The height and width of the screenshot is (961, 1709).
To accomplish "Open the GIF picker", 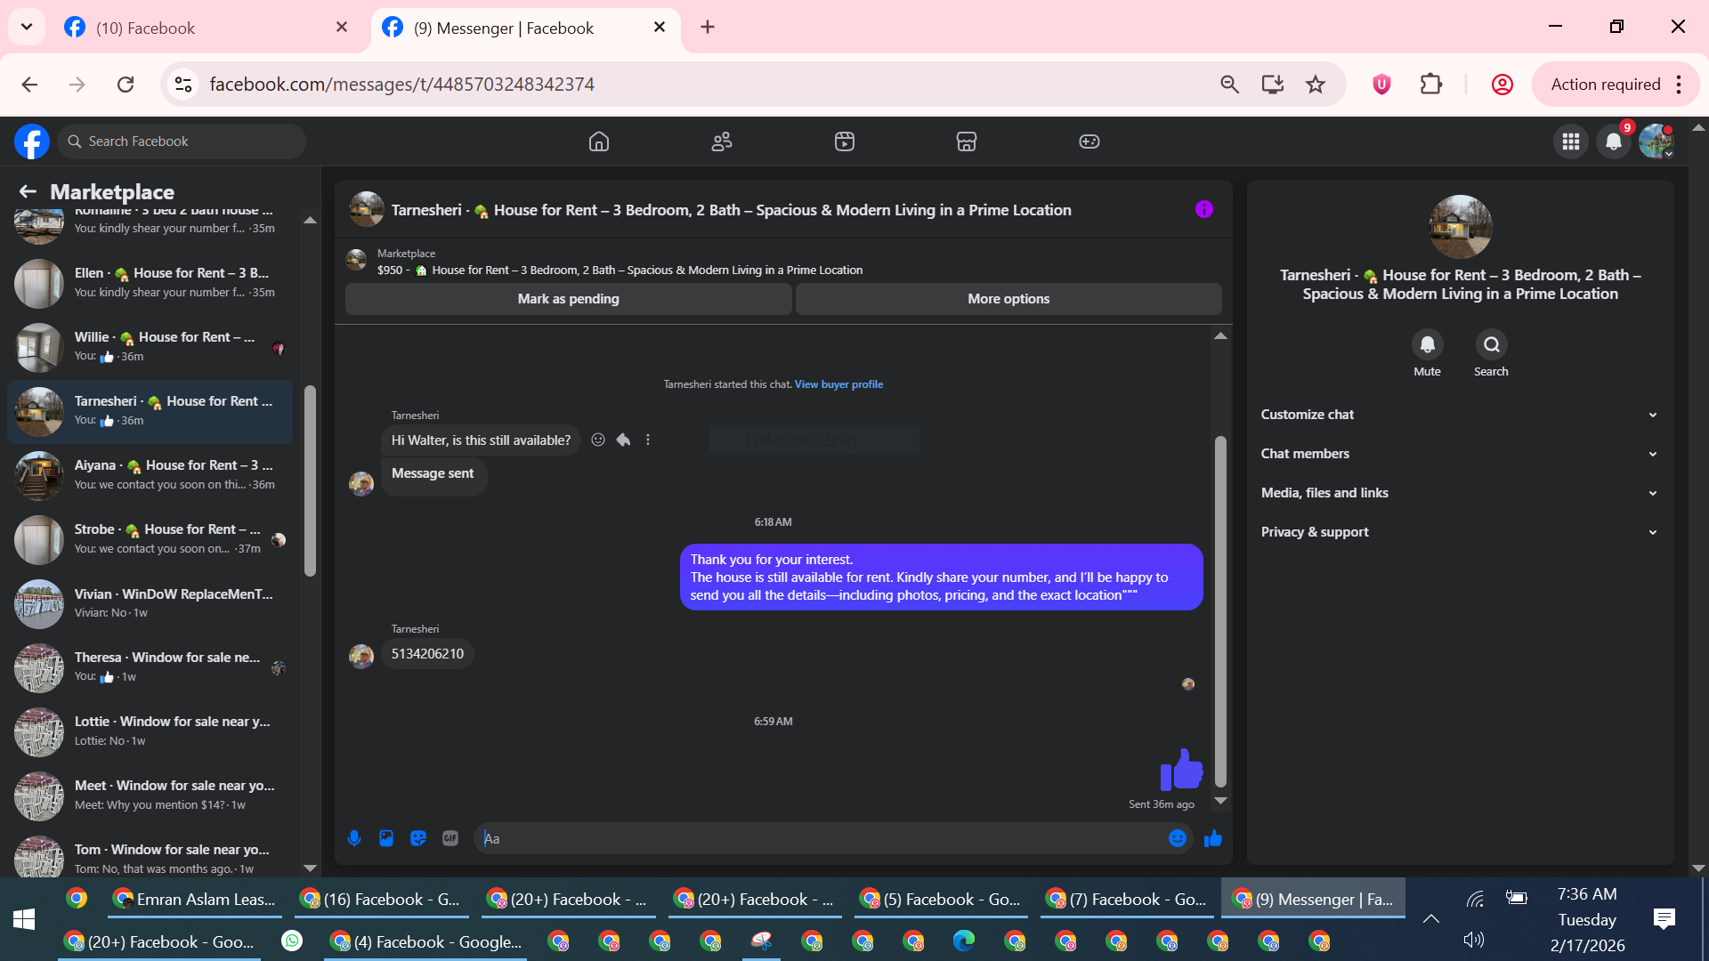I will (450, 838).
